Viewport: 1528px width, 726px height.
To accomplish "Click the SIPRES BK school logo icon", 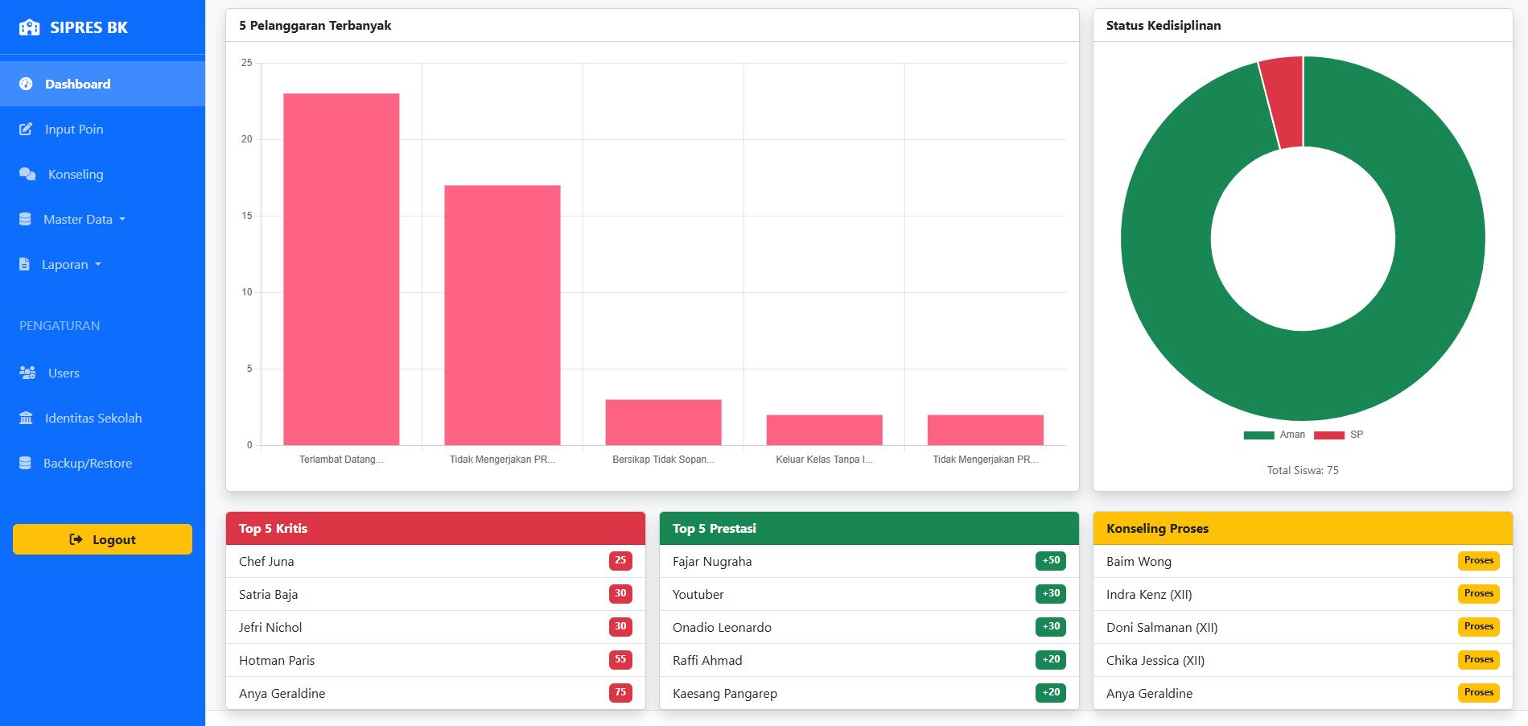I will click(29, 27).
